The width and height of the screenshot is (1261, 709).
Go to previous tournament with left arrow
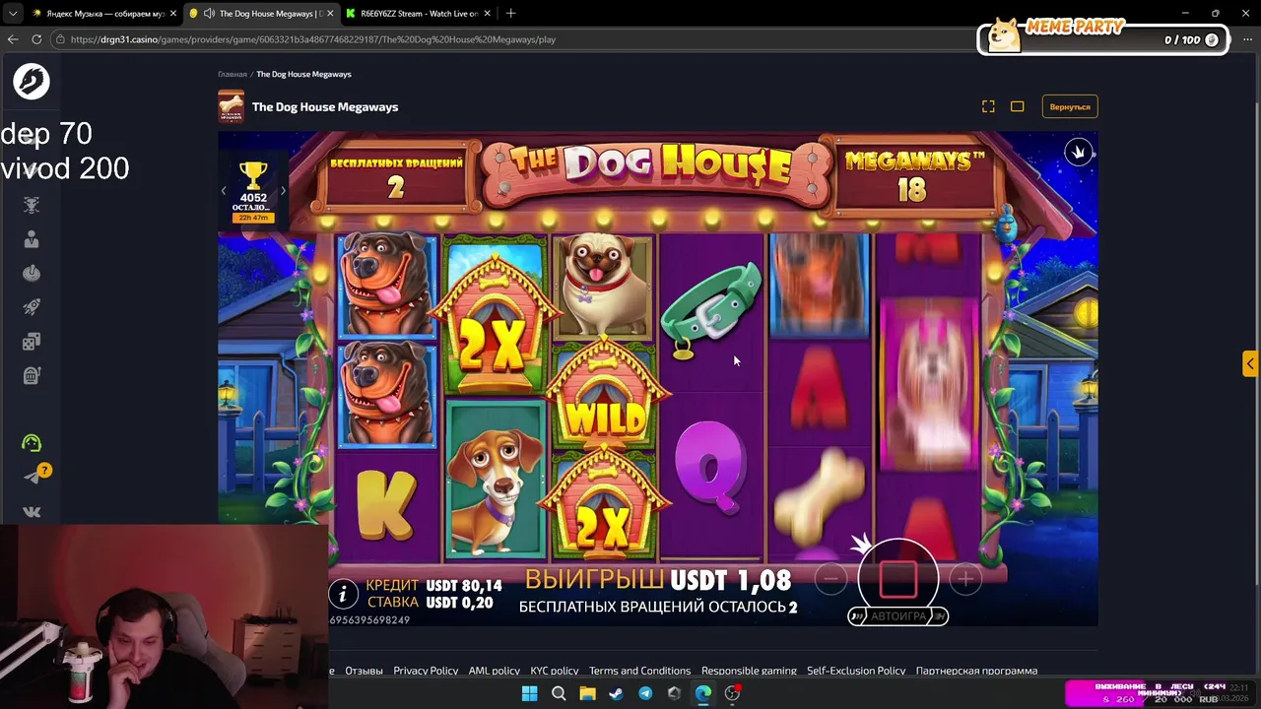(224, 191)
